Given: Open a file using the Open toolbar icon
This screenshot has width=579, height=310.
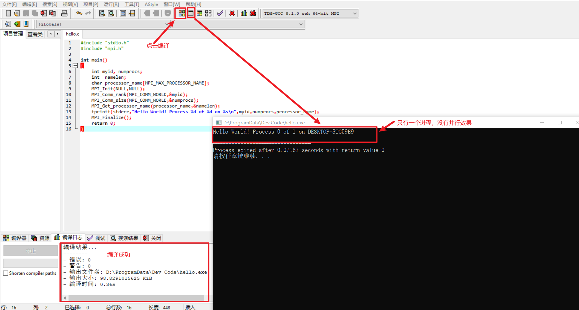Looking at the screenshot, I should point(17,13).
